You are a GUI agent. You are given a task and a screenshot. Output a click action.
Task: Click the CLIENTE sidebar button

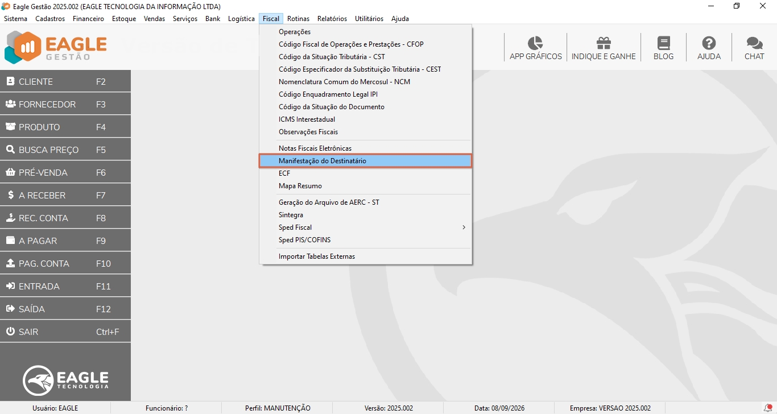click(x=65, y=81)
